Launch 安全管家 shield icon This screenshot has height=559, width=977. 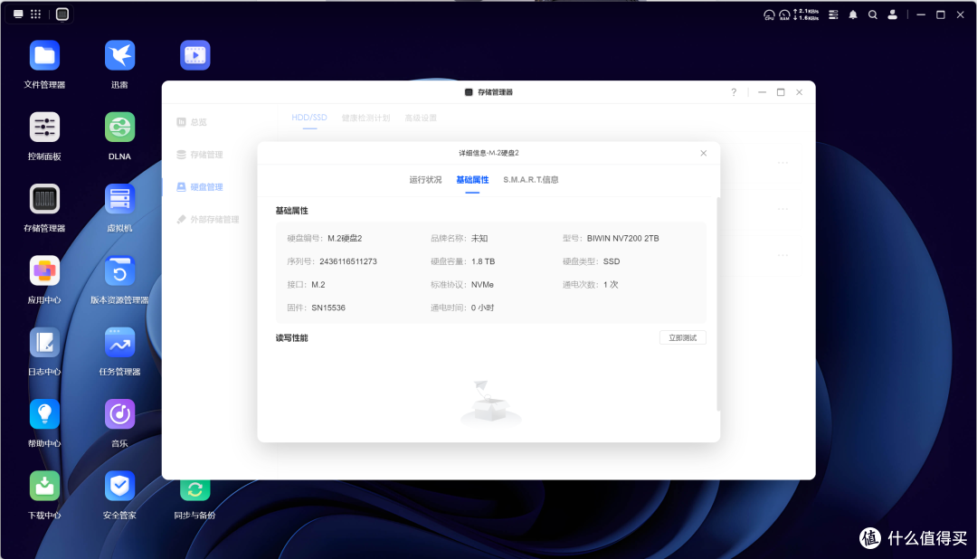pos(119,486)
